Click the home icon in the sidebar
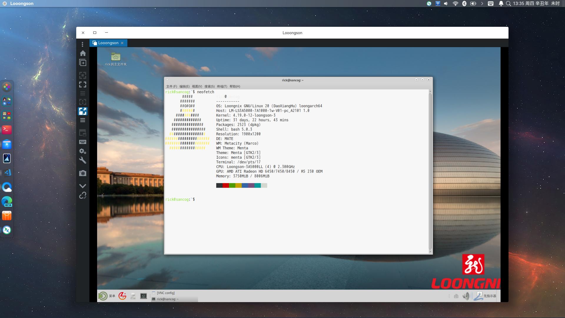 (x=83, y=53)
